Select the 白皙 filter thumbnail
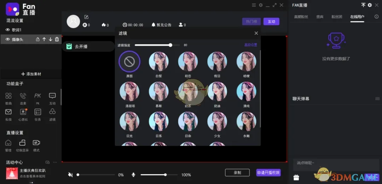 coord(158,61)
